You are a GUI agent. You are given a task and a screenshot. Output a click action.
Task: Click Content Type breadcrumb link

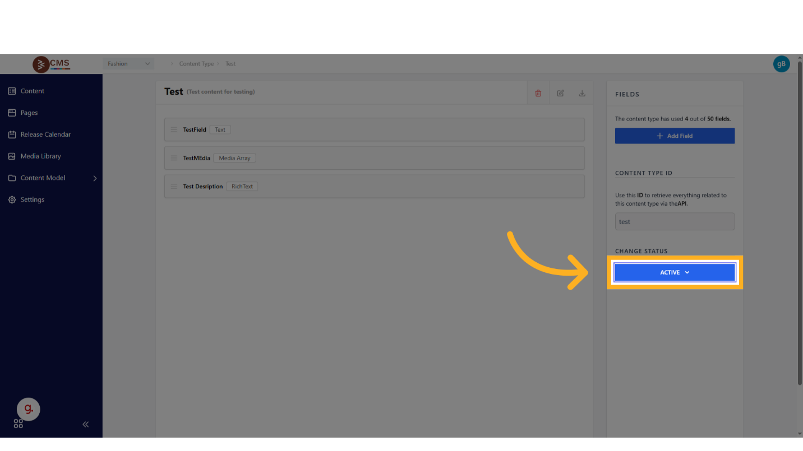click(196, 64)
